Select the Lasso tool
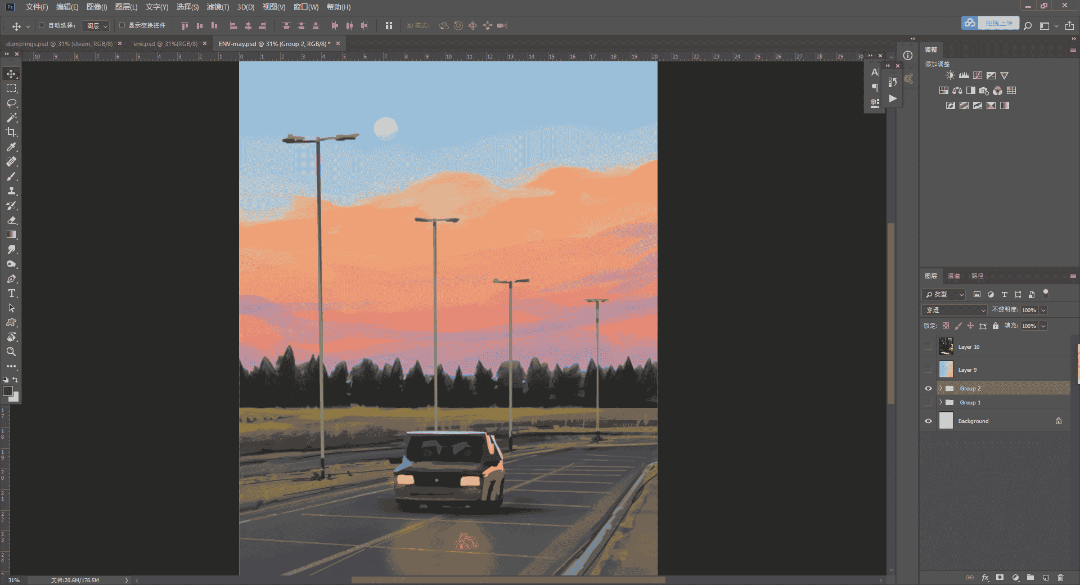 [11, 103]
